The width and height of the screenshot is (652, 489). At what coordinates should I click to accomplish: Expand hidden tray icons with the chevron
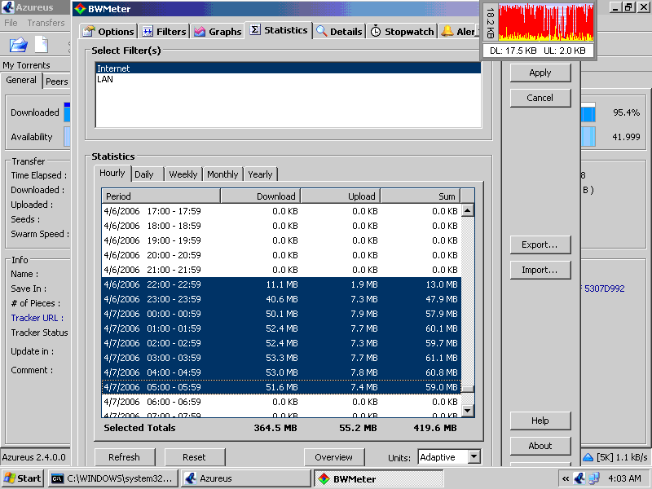565,478
